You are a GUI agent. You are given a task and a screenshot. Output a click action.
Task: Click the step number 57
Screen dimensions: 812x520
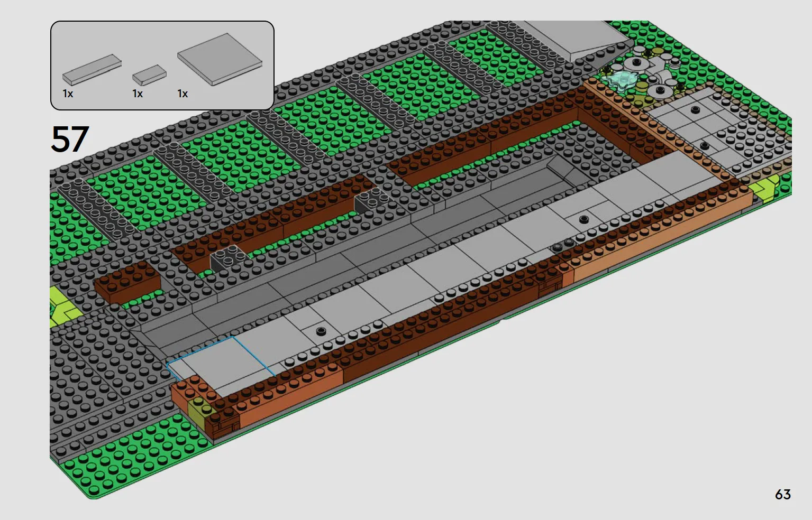70,140
